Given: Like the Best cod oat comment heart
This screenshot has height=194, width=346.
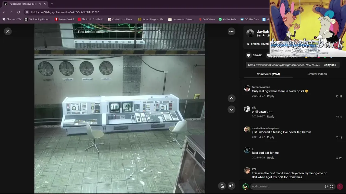Looking at the screenshot, I should tap(337, 158).
